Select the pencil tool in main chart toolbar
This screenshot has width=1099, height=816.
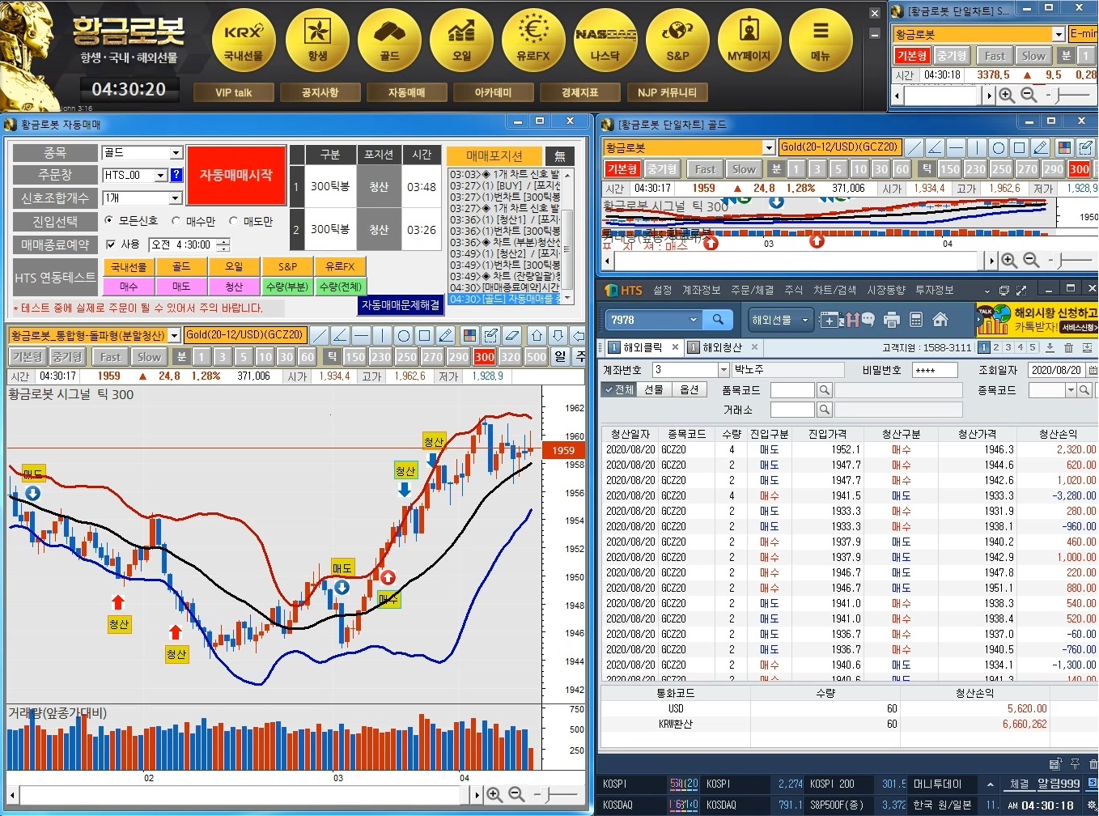pos(446,335)
